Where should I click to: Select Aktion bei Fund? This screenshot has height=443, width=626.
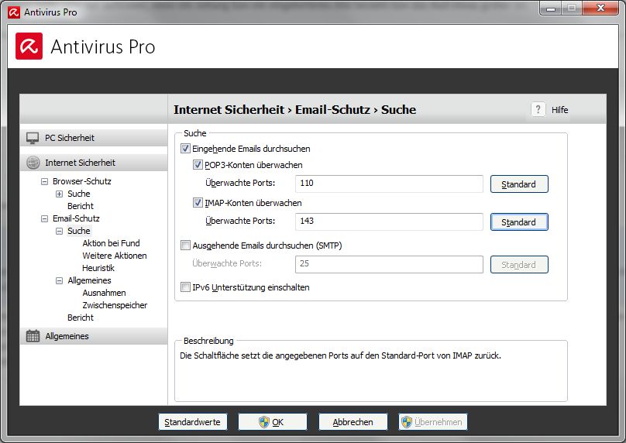tap(111, 243)
